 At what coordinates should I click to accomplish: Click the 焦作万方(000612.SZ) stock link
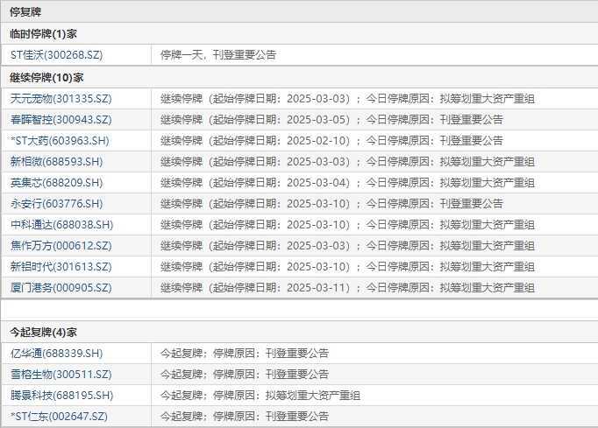(61, 245)
